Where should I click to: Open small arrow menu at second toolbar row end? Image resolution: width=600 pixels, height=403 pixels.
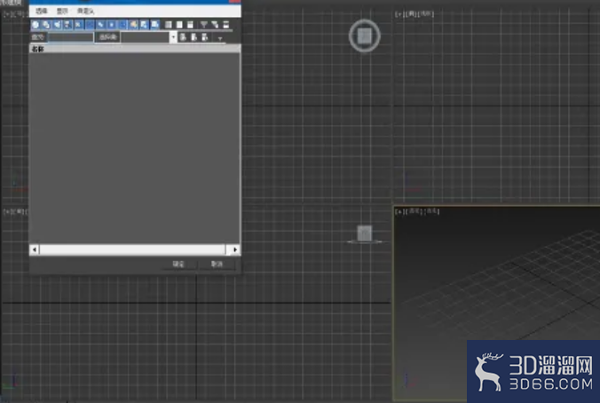pyautogui.click(x=220, y=38)
